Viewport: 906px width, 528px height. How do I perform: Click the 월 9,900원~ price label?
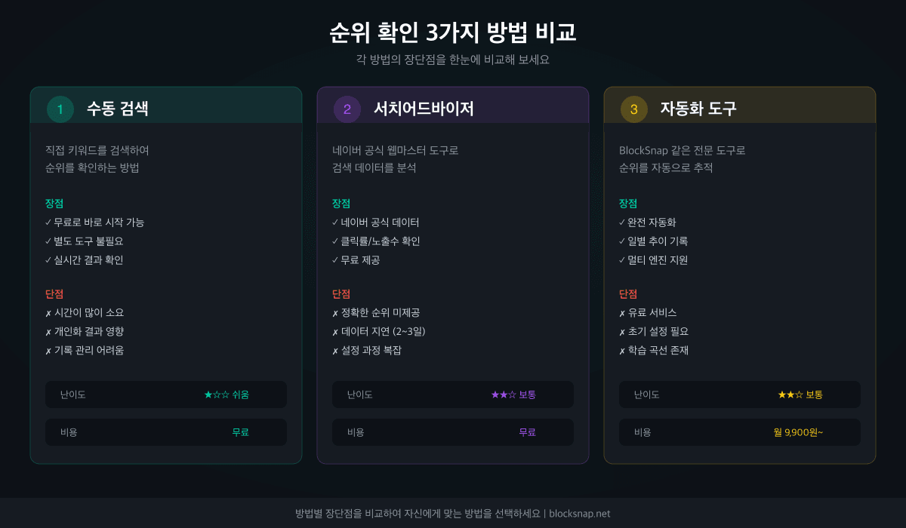pos(798,432)
